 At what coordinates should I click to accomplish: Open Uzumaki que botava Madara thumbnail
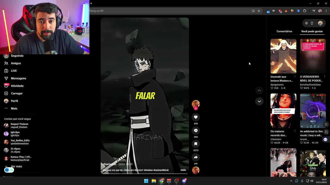pyautogui.click(x=283, y=56)
